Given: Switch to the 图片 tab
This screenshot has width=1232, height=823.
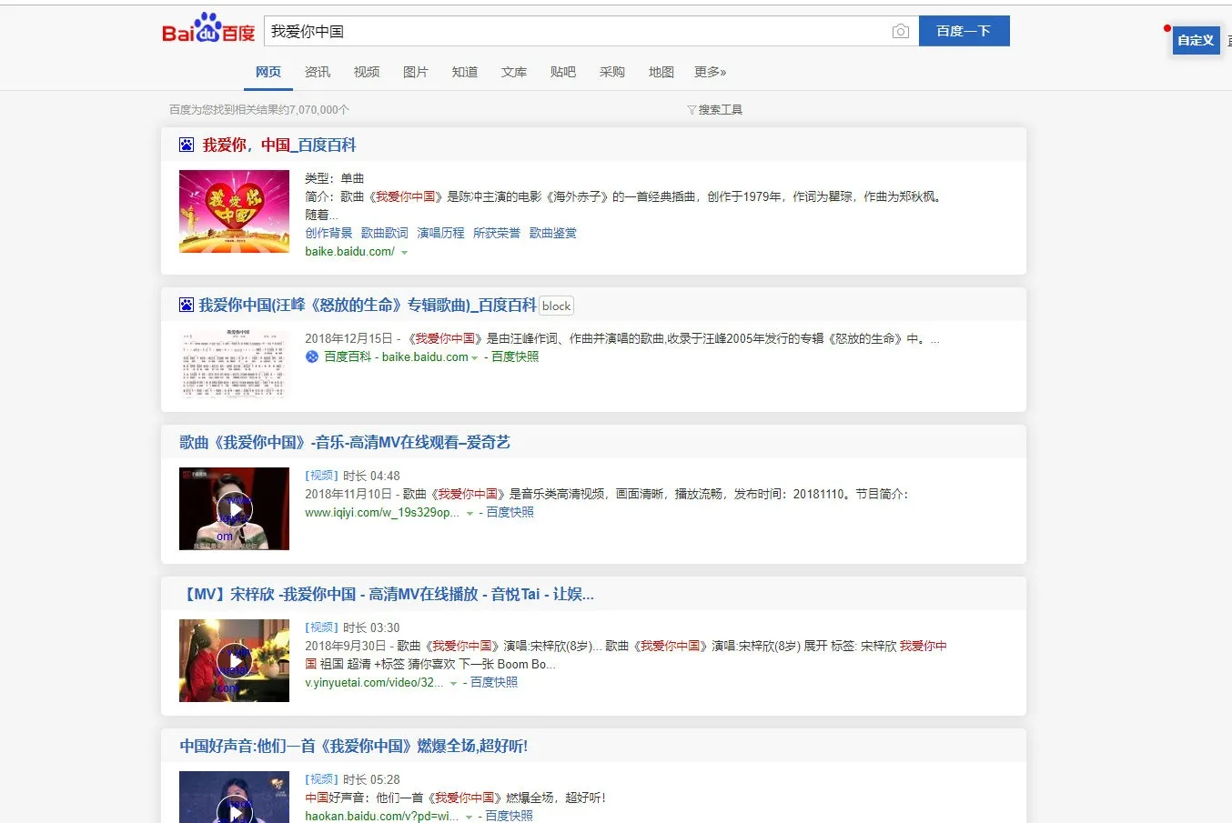Looking at the screenshot, I should [416, 72].
